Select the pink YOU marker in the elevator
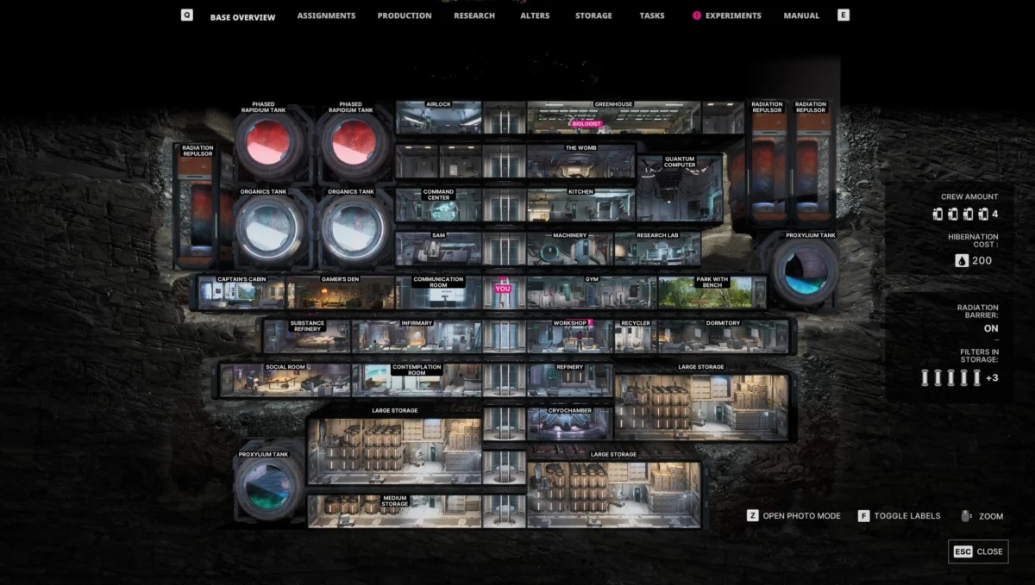This screenshot has width=1035, height=585. (x=503, y=289)
